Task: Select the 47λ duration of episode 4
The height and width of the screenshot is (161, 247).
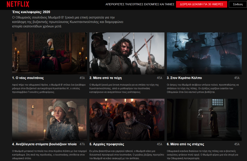Action: 83,144
